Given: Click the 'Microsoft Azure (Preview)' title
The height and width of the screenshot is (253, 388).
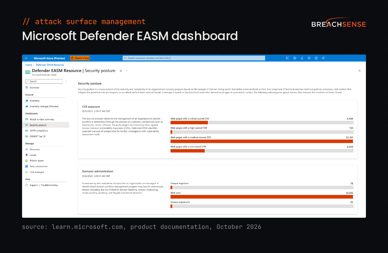Looking at the screenshot, I should [49, 58].
